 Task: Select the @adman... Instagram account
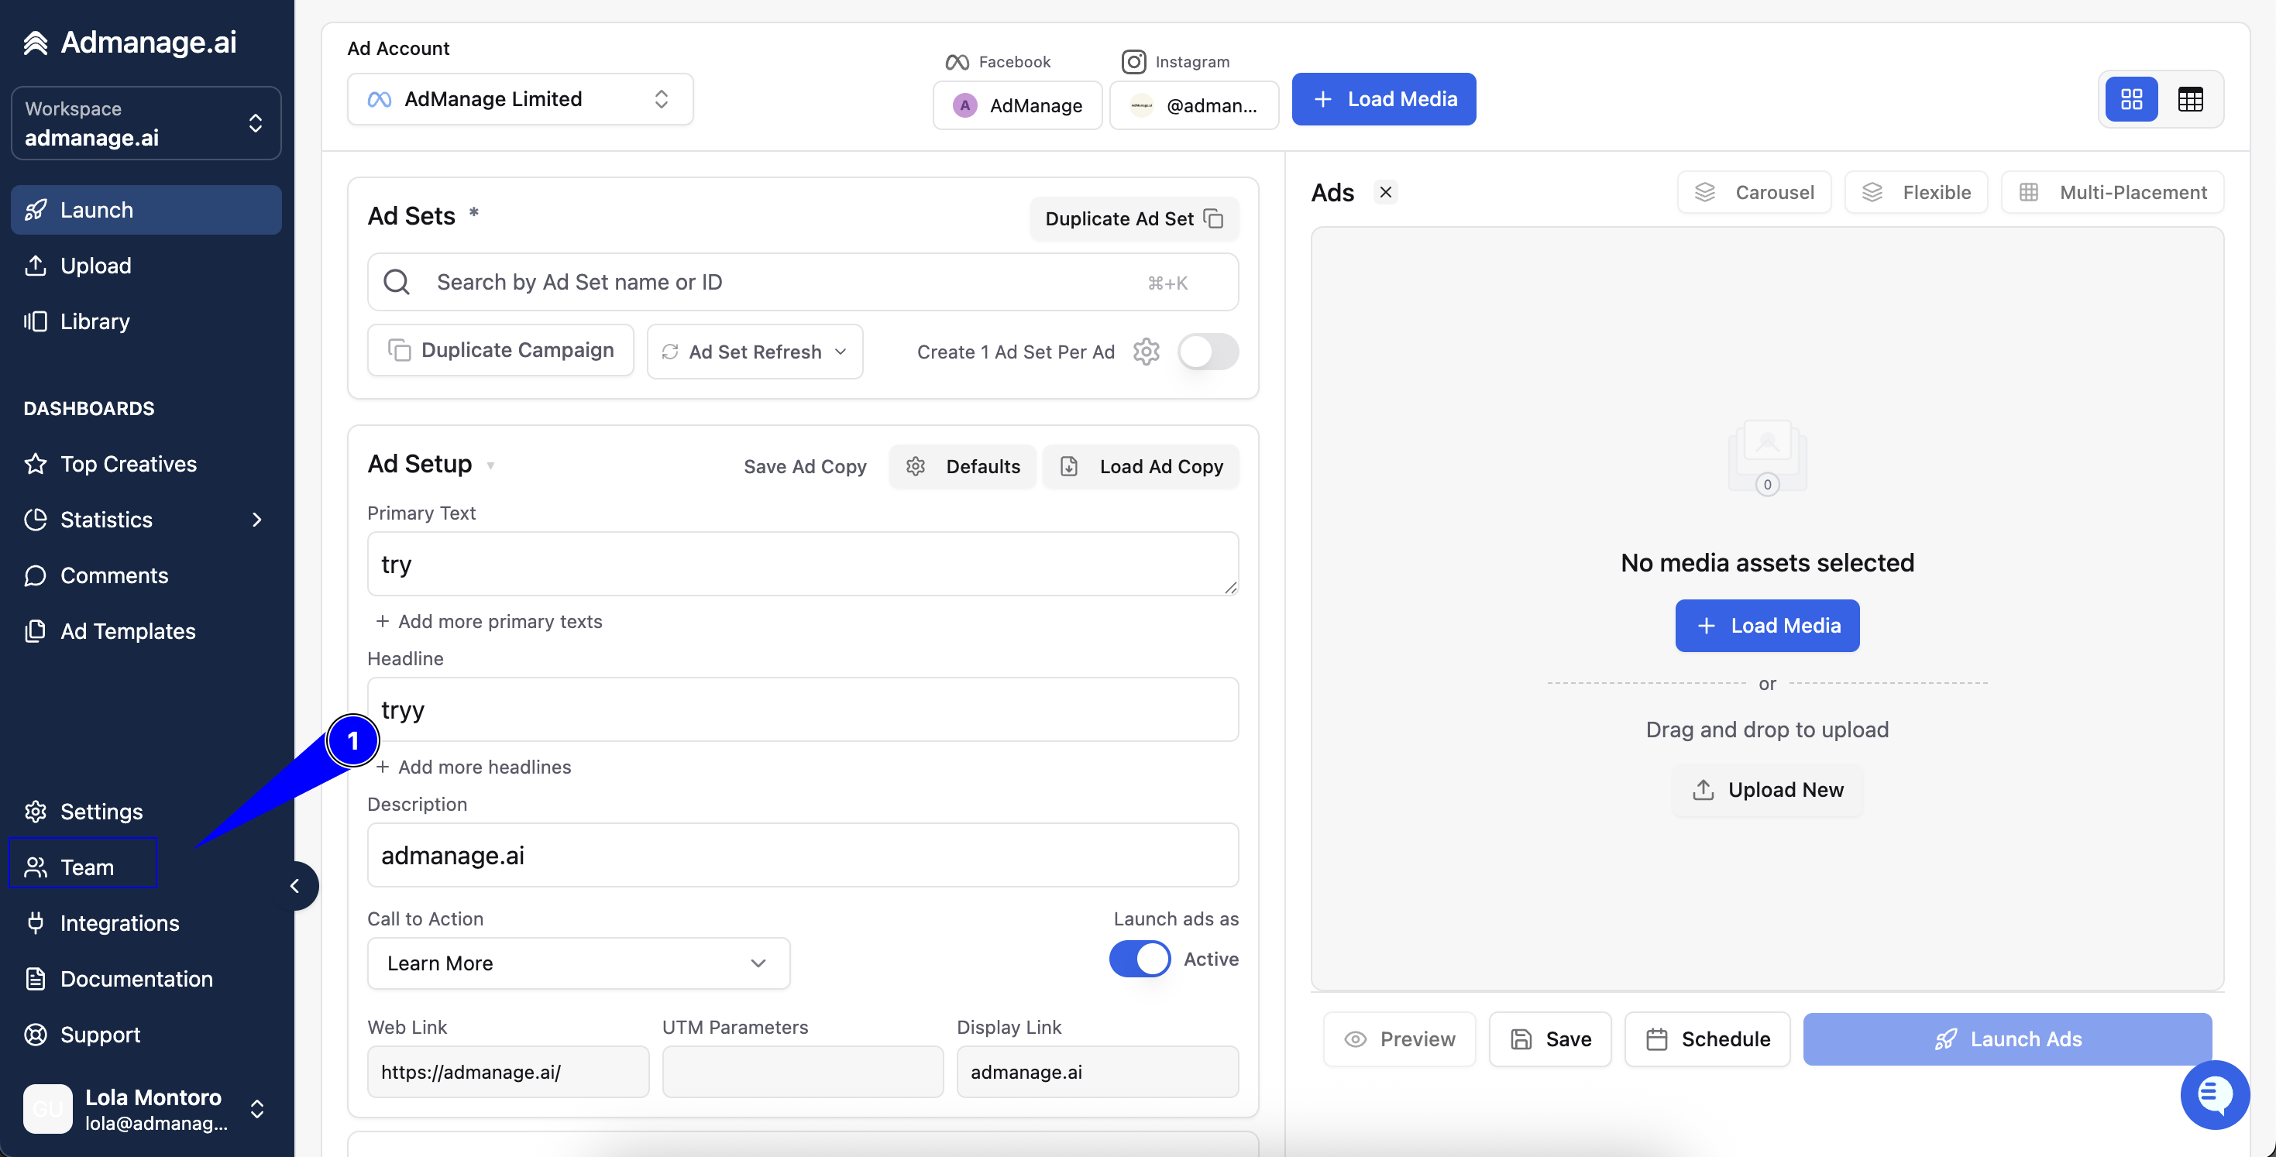[x=1194, y=105]
